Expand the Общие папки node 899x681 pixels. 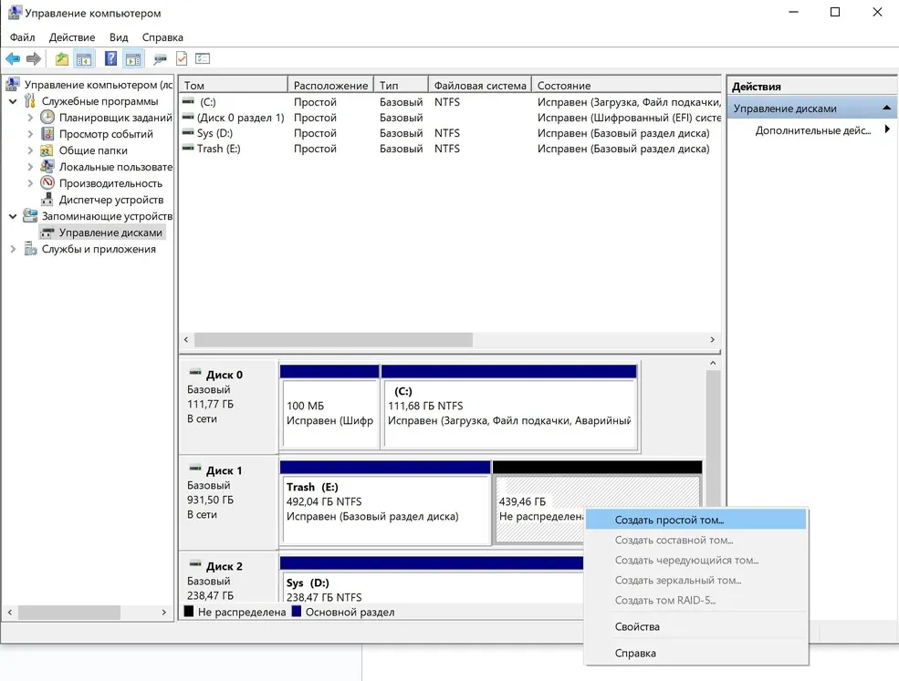(x=30, y=150)
